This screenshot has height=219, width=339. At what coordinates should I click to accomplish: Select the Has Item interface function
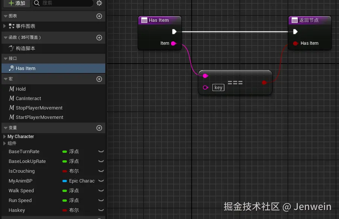(x=53, y=68)
